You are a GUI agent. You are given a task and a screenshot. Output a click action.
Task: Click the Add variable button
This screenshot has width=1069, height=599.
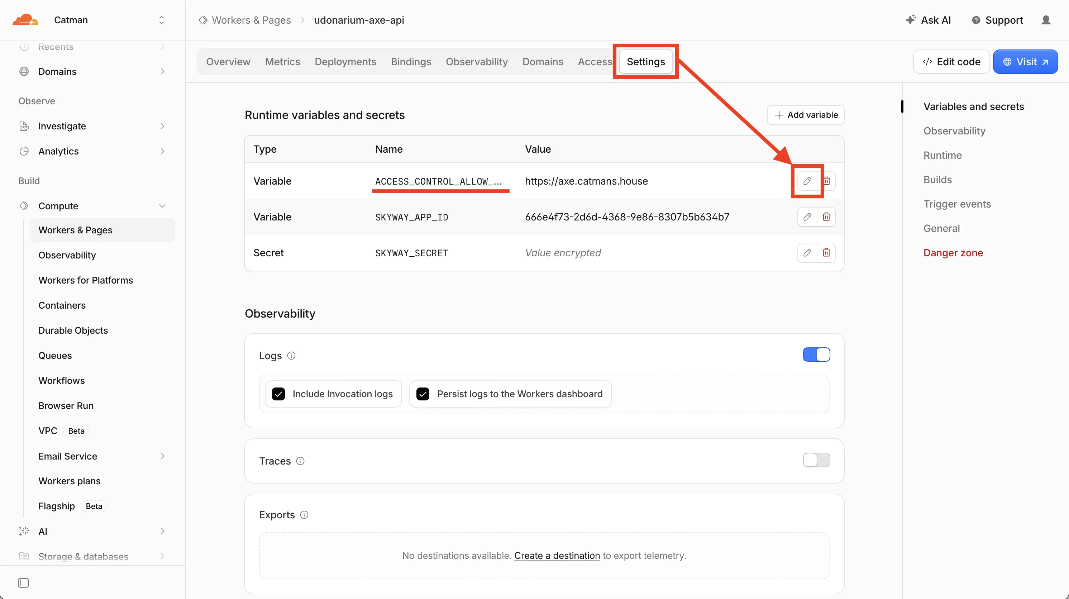pyautogui.click(x=806, y=115)
